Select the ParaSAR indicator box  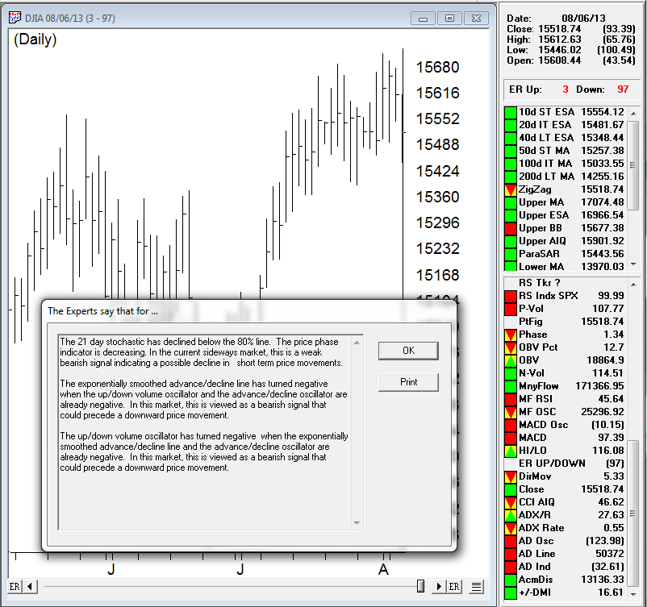click(x=511, y=254)
